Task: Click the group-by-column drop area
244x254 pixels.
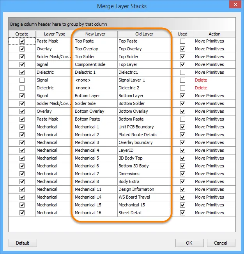Action: [x=122, y=24]
